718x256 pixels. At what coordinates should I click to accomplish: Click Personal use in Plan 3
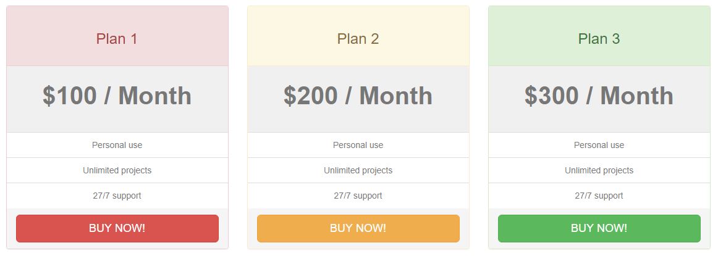click(x=599, y=145)
